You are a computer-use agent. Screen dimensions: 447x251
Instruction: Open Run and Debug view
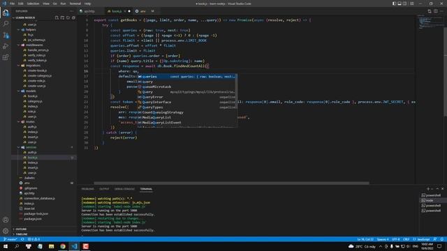tap(6, 46)
